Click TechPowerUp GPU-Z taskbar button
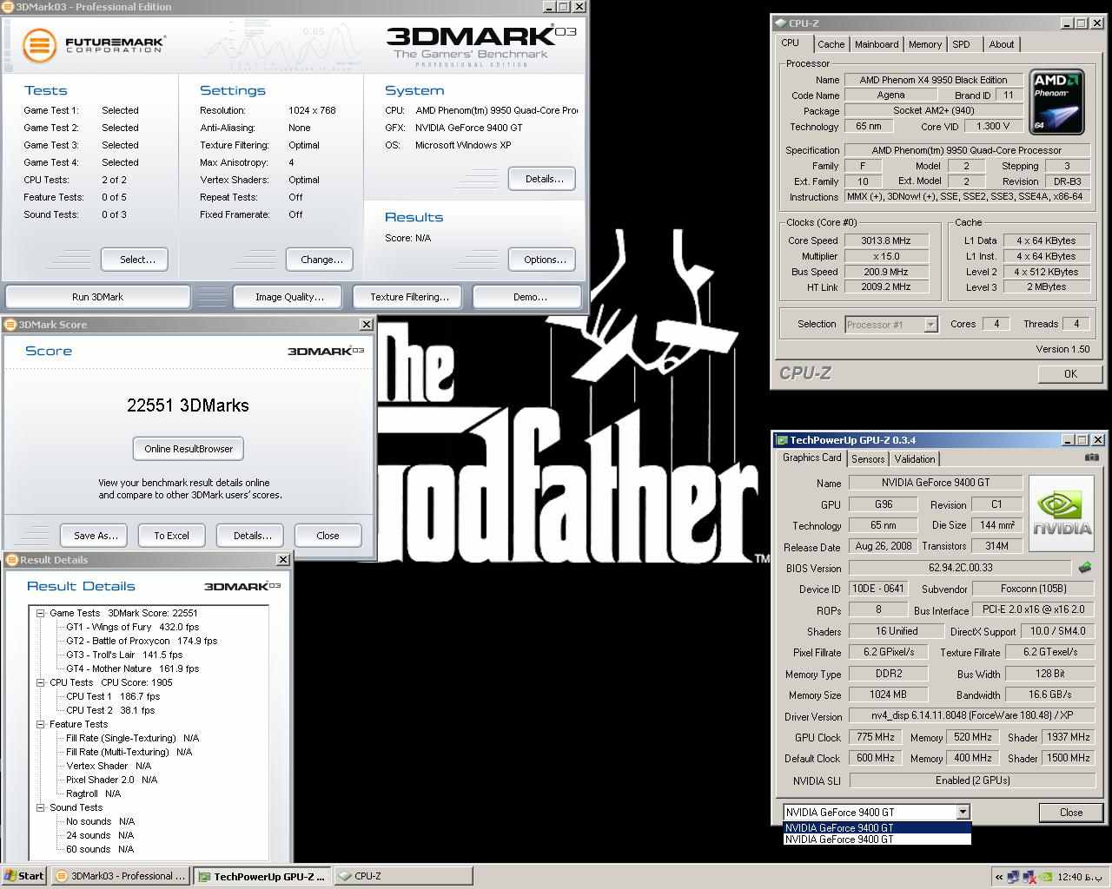Image resolution: width=1112 pixels, height=889 pixels. click(x=262, y=876)
